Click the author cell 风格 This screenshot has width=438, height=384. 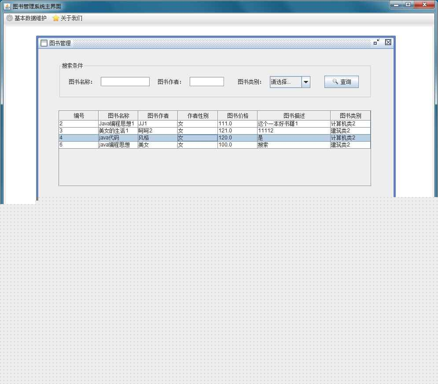click(158, 138)
